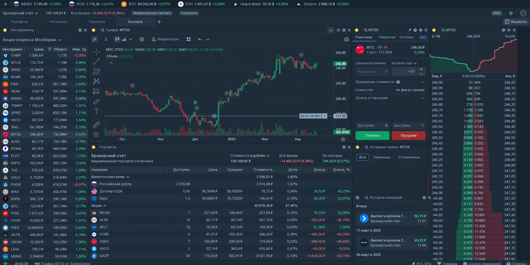Take a chart snapshot with camera icon
530x265 pixels.
tap(347, 39)
